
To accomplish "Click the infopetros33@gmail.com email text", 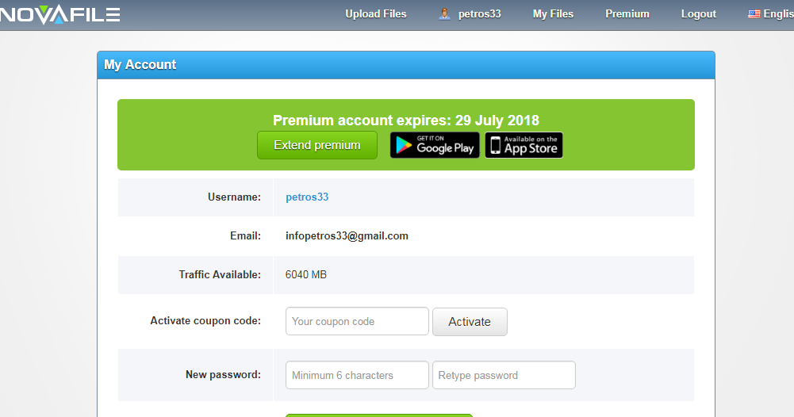I will [x=347, y=236].
